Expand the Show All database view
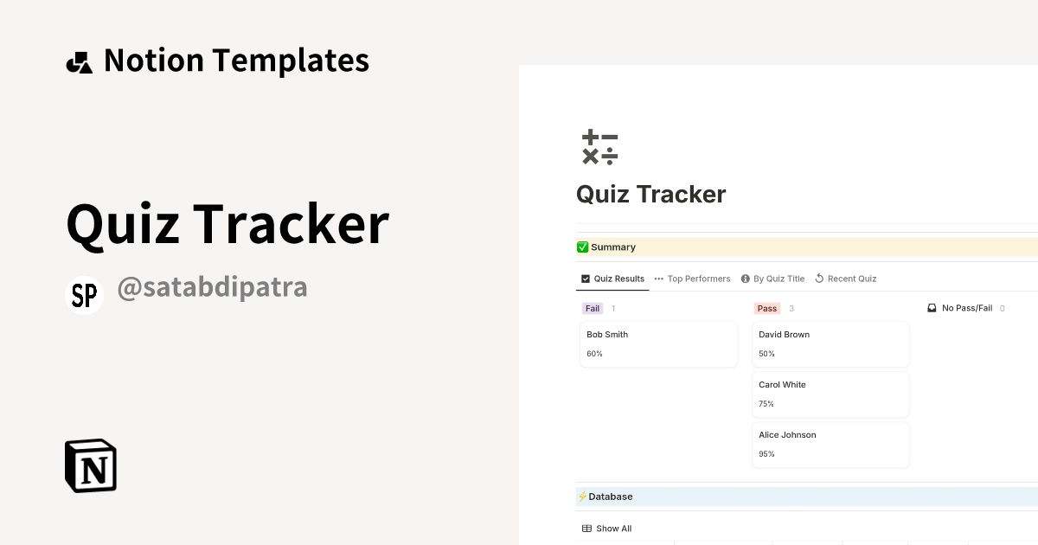The image size is (1038, 545). click(x=613, y=528)
